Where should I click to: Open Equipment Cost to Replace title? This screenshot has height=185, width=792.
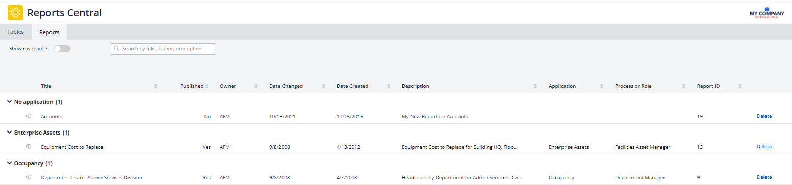pos(72,147)
